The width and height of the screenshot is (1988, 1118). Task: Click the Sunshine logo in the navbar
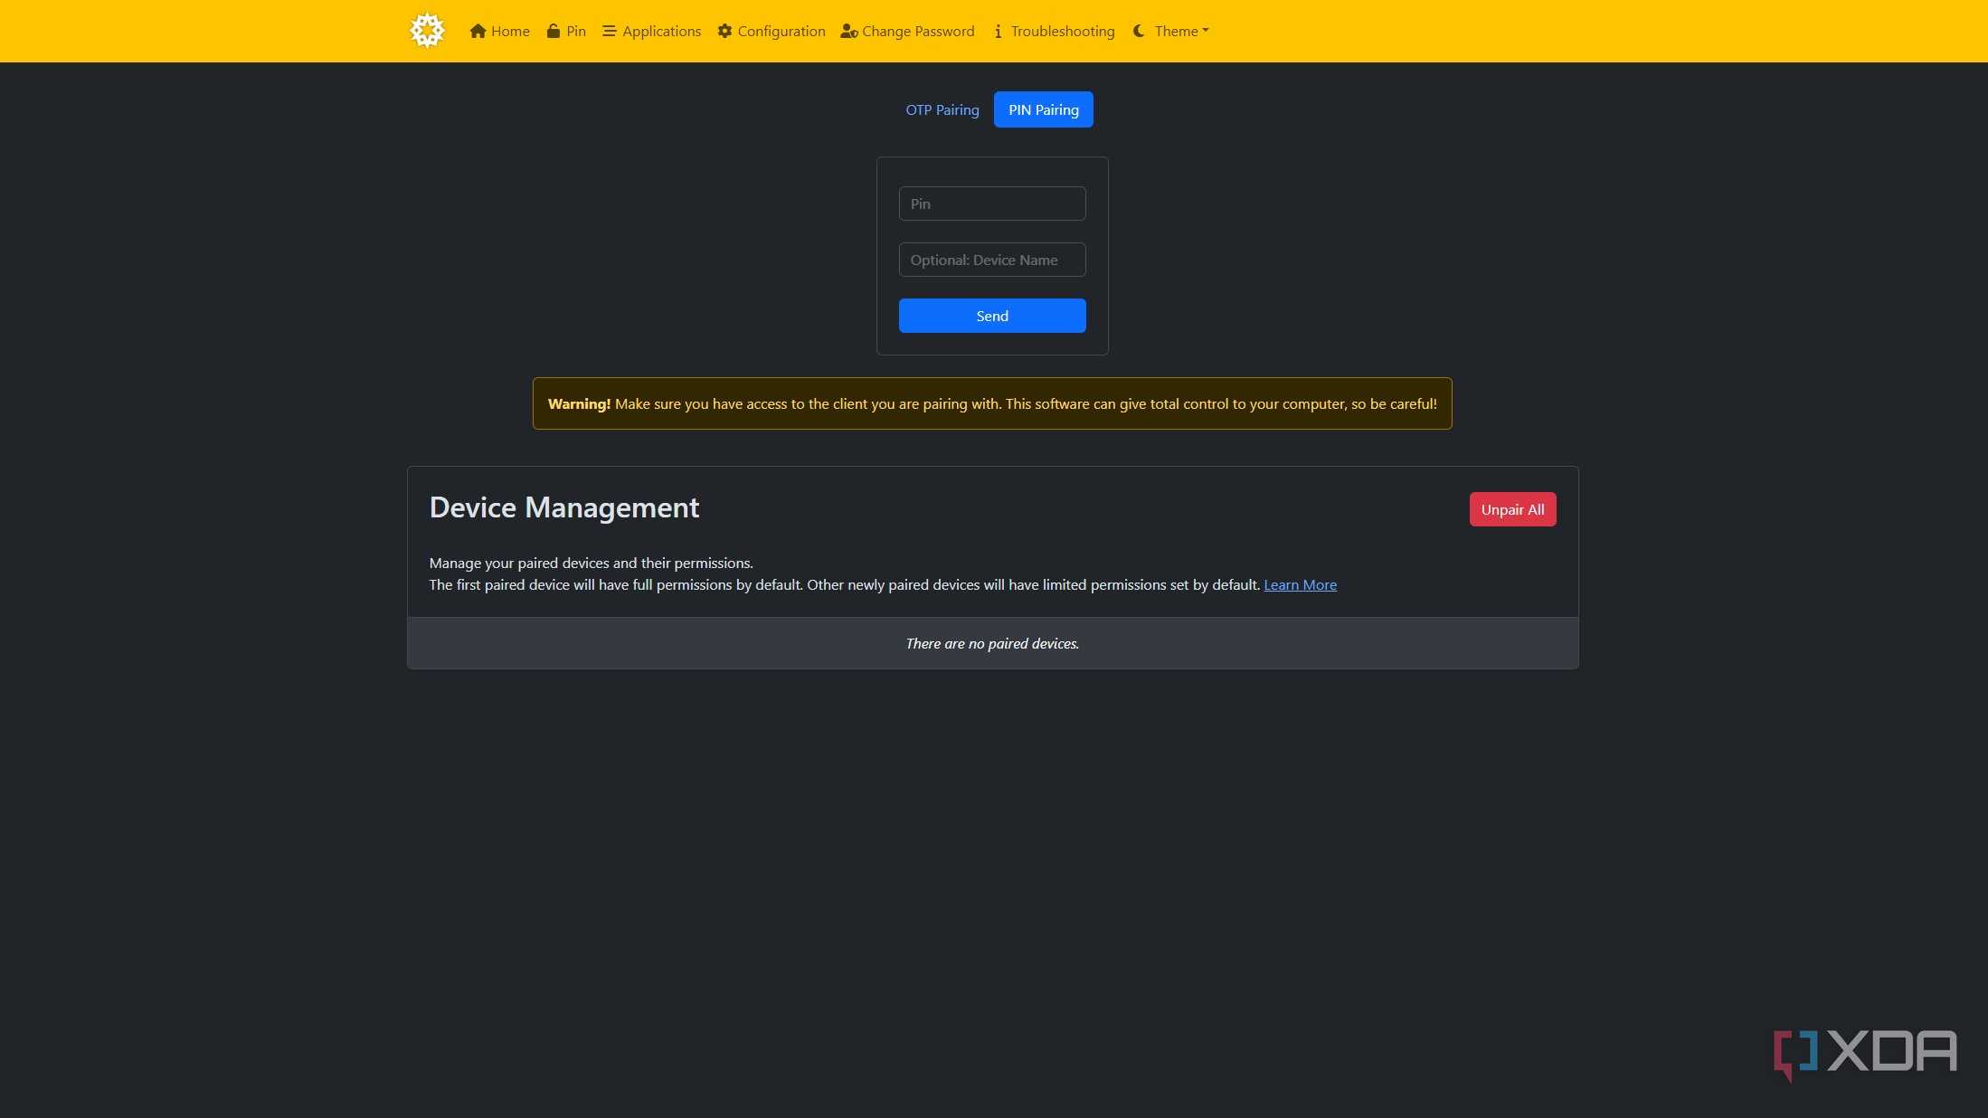pyautogui.click(x=427, y=31)
